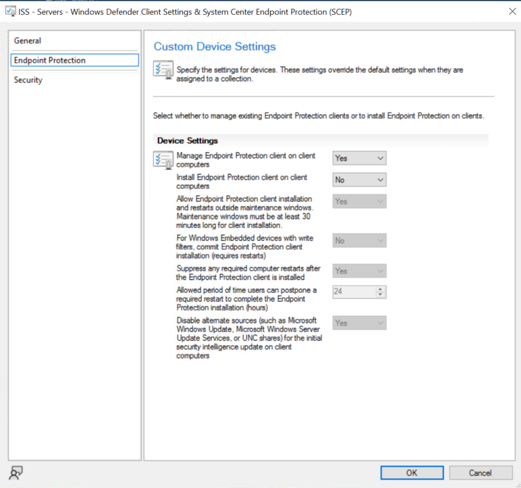Click the Custom Device Settings heading
Screen dimensions: 521x488
point(215,47)
